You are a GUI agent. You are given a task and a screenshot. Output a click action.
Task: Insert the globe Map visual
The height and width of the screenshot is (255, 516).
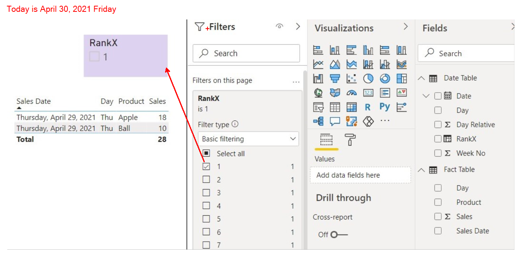[x=318, y=93]
